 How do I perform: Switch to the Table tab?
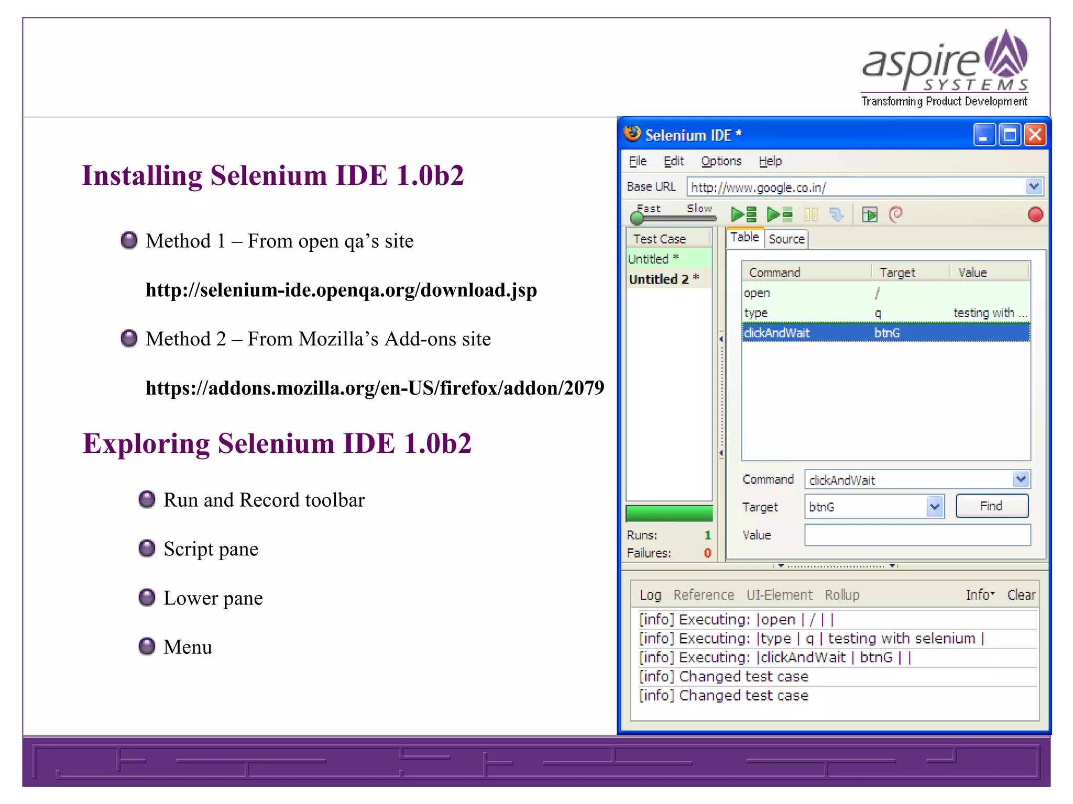(744, 237)
